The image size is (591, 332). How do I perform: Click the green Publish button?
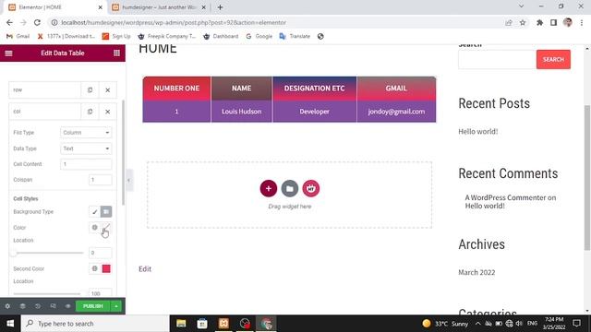click(92, 306)
